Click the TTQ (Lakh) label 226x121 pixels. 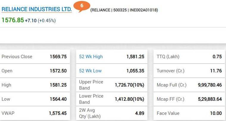pos(168,57)
